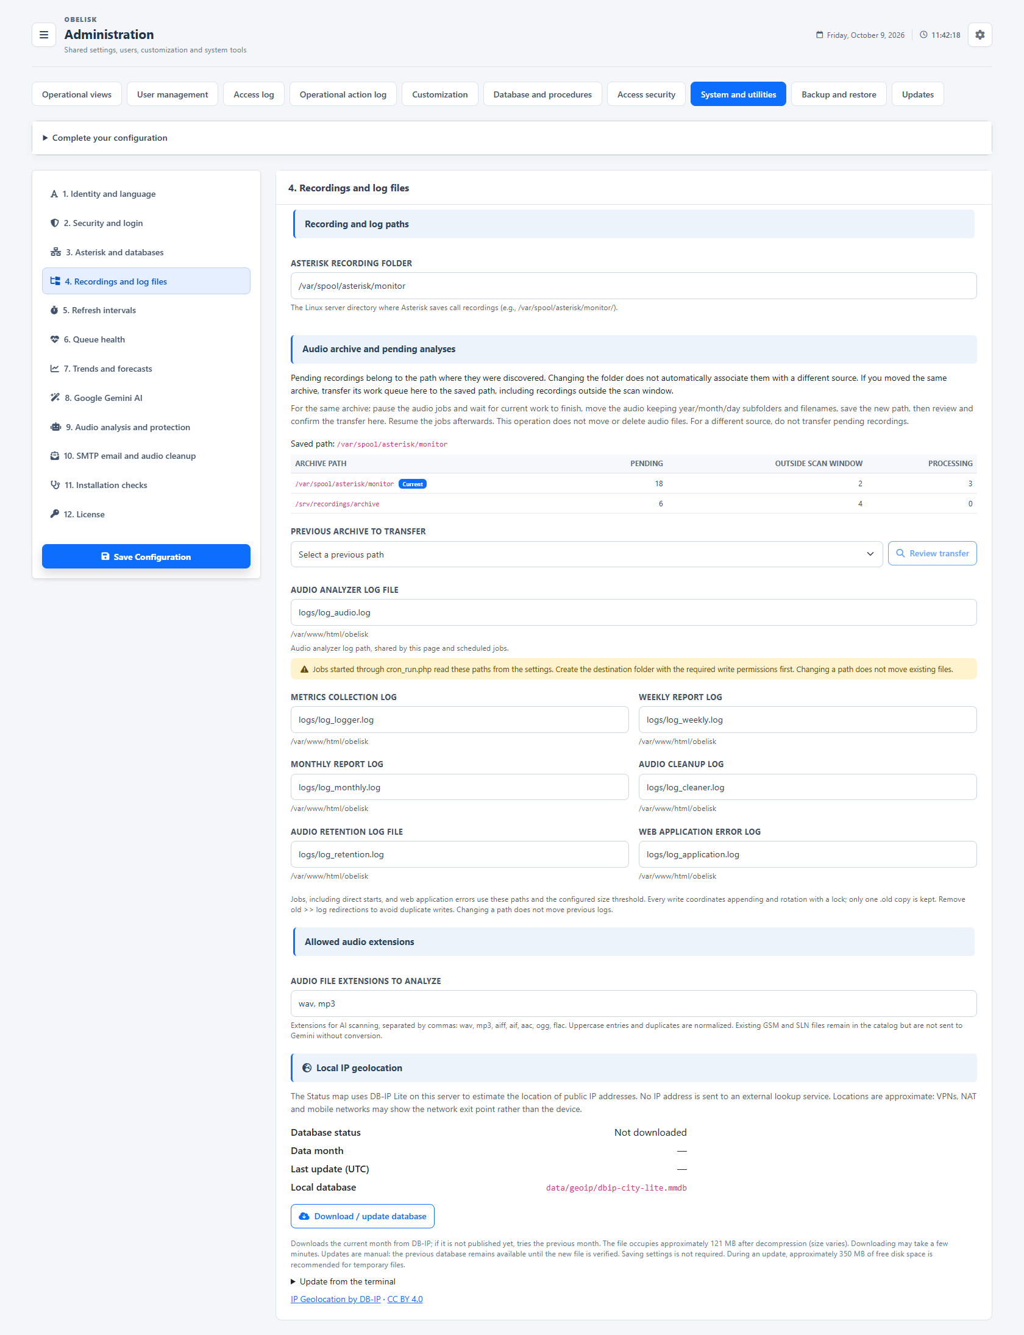The height and width of the screenshot is (1335, 1024).
Task: Open the Customization tab
Action: [x=440, y=94]
